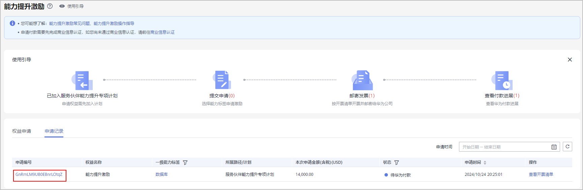Viewport: 583px width, 190px height.
Task: Click the 提交申请 document pen icon
Action: 222,80
